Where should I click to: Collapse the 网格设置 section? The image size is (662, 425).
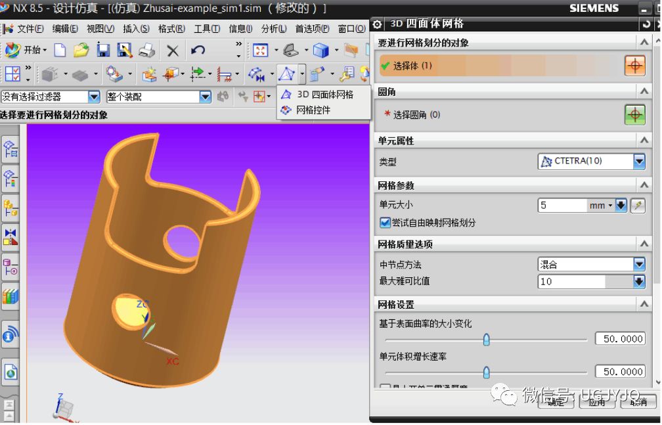point(644,303)
